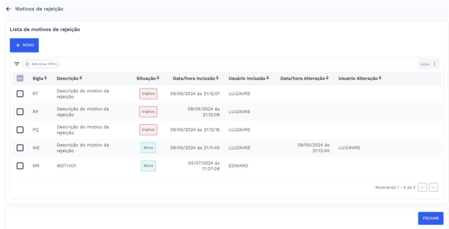Sort by Data/hora Inclusão column
The image size is (449, 229).
point(218,79)
